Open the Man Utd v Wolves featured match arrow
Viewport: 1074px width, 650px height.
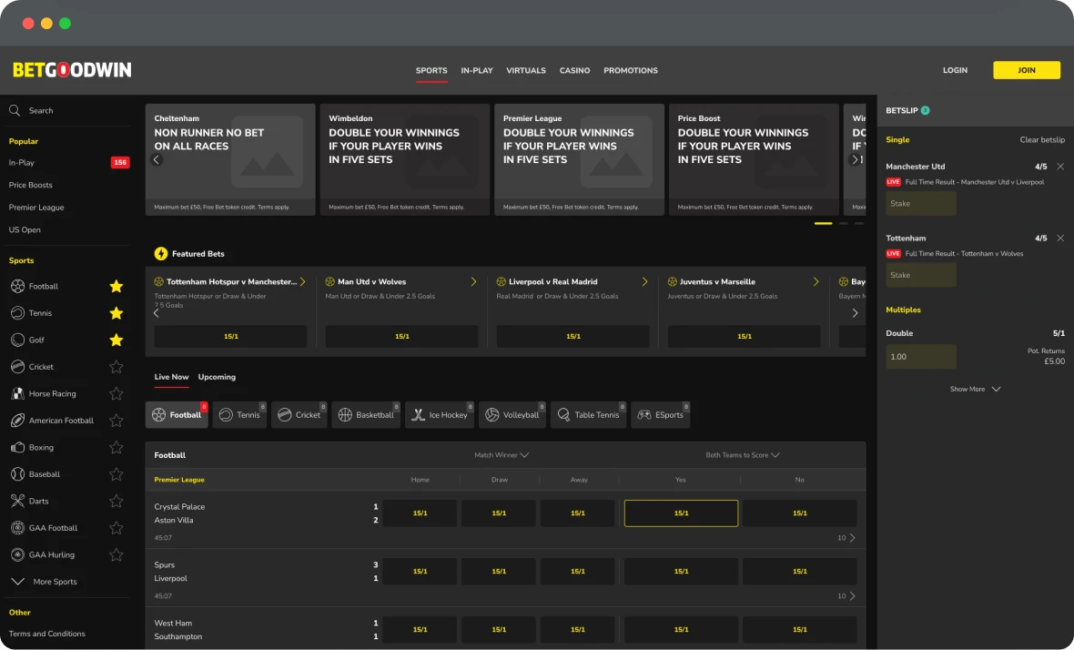473,281
